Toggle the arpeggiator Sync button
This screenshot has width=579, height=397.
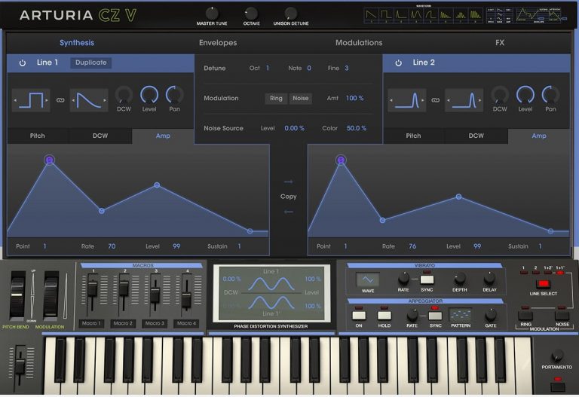click(435, 315)
